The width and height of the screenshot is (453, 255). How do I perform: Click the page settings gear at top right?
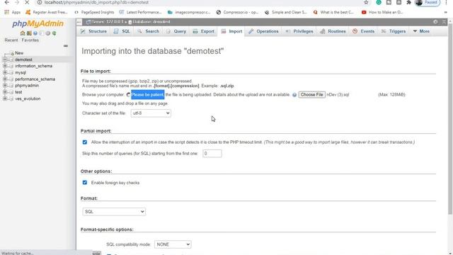(435, 22)
